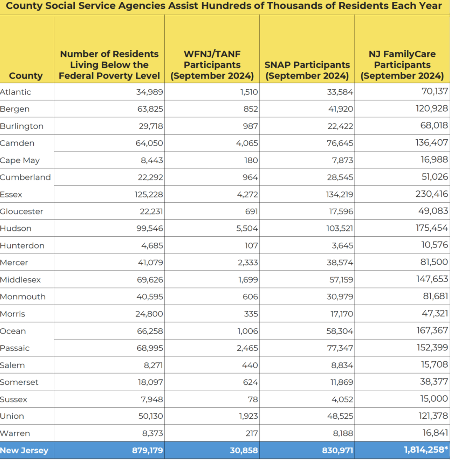Click the WFNJ/TANF Participants column header
Screen dimensions: 450x460
212,65
